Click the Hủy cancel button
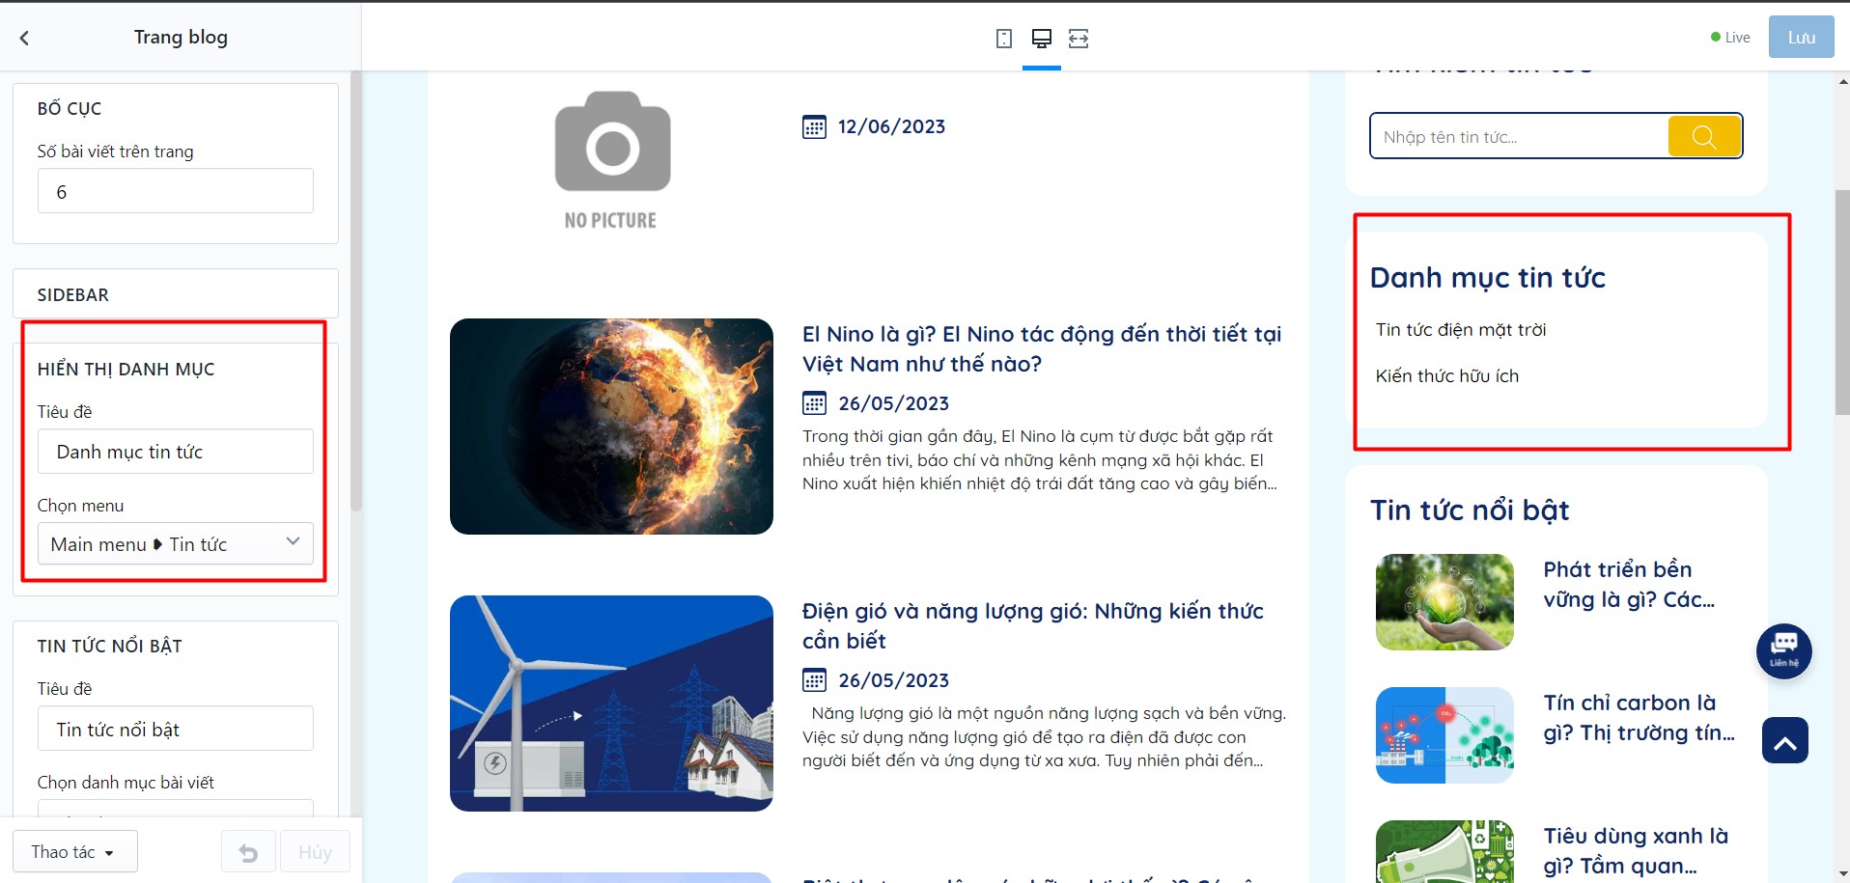 315,852
